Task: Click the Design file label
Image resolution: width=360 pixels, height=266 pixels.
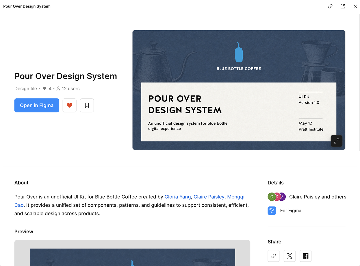Action: pyautogui.click(x=26, y=88)
